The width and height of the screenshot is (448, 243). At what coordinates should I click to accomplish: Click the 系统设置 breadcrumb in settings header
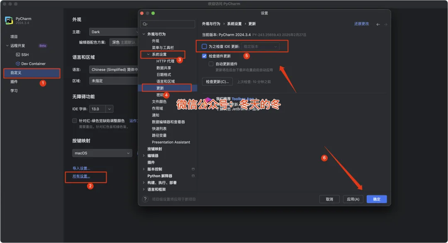coord(234,24)
